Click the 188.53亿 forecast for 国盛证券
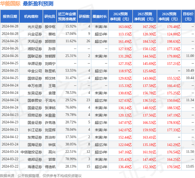 click(174, 108)
